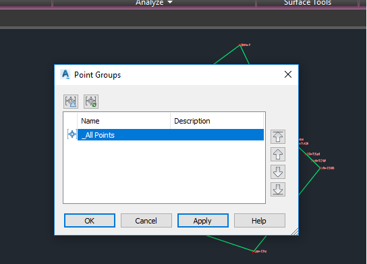Screen dimensions: 367x264
Task: Click the point group icon beside _All Points
Action: 72,134
